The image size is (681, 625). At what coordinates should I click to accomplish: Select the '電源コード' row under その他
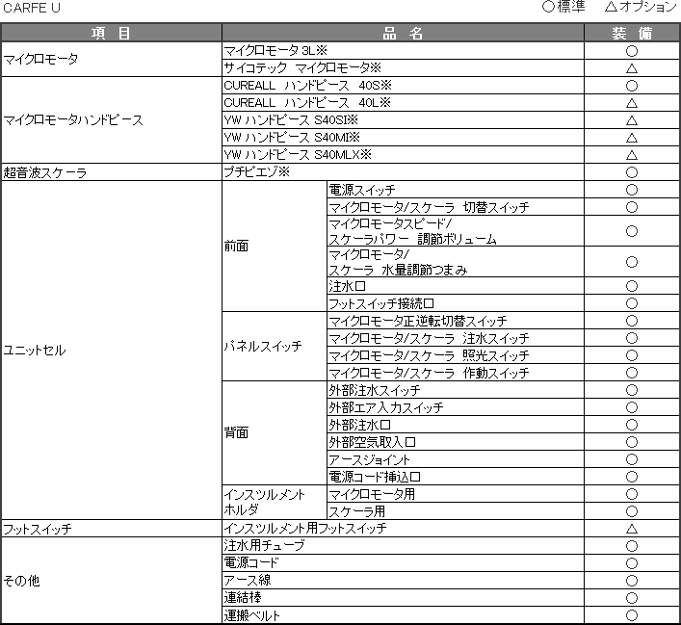click(403, 563)
